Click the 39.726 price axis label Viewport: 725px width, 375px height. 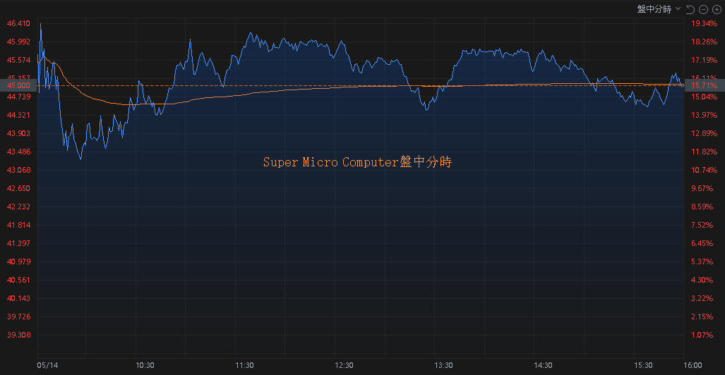pyautogui.click(x=18, y=316)
